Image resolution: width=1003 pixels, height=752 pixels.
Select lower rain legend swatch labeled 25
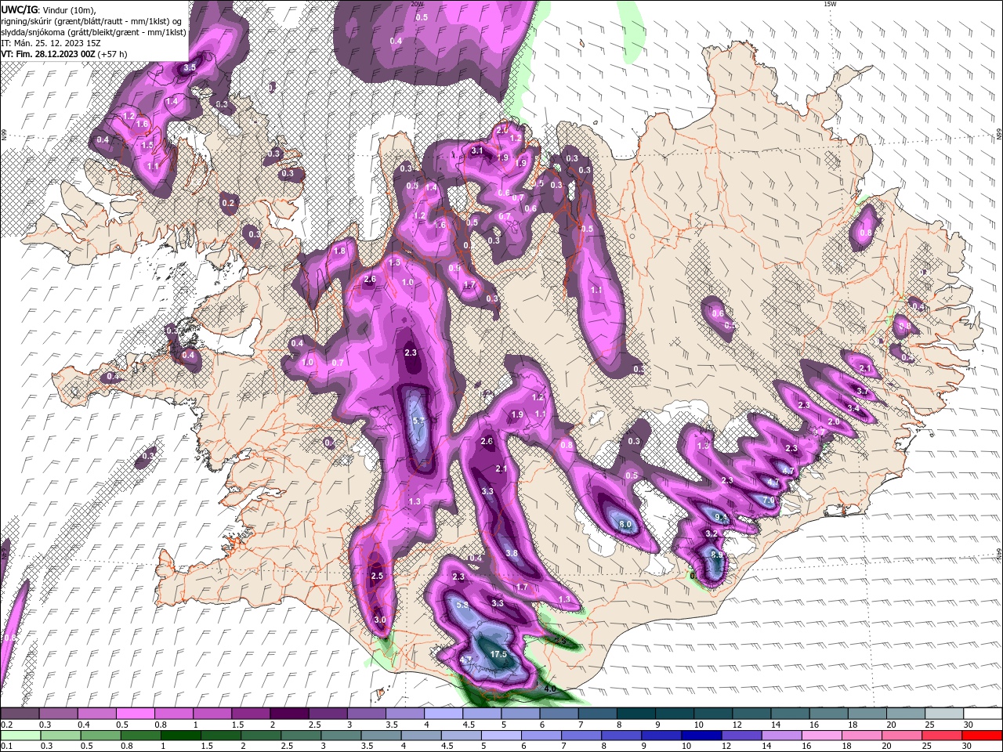pyautogui.click(x=942, y=736)
